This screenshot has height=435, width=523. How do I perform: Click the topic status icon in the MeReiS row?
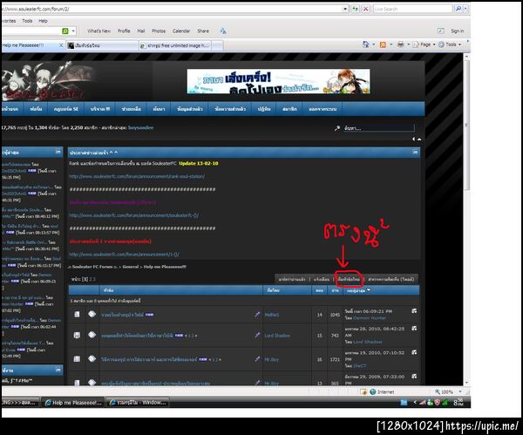pos(77,314)
